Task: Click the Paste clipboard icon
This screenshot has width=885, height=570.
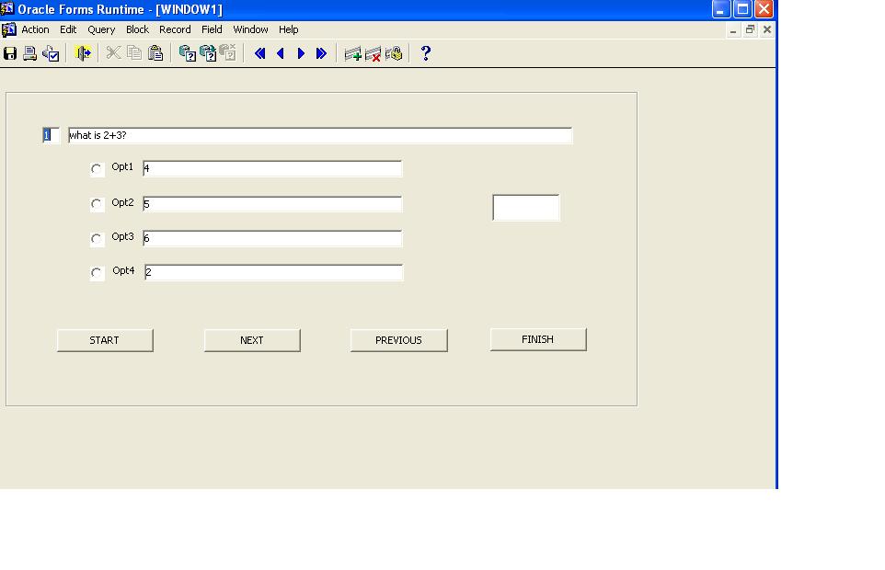Action: pos(155,53)
